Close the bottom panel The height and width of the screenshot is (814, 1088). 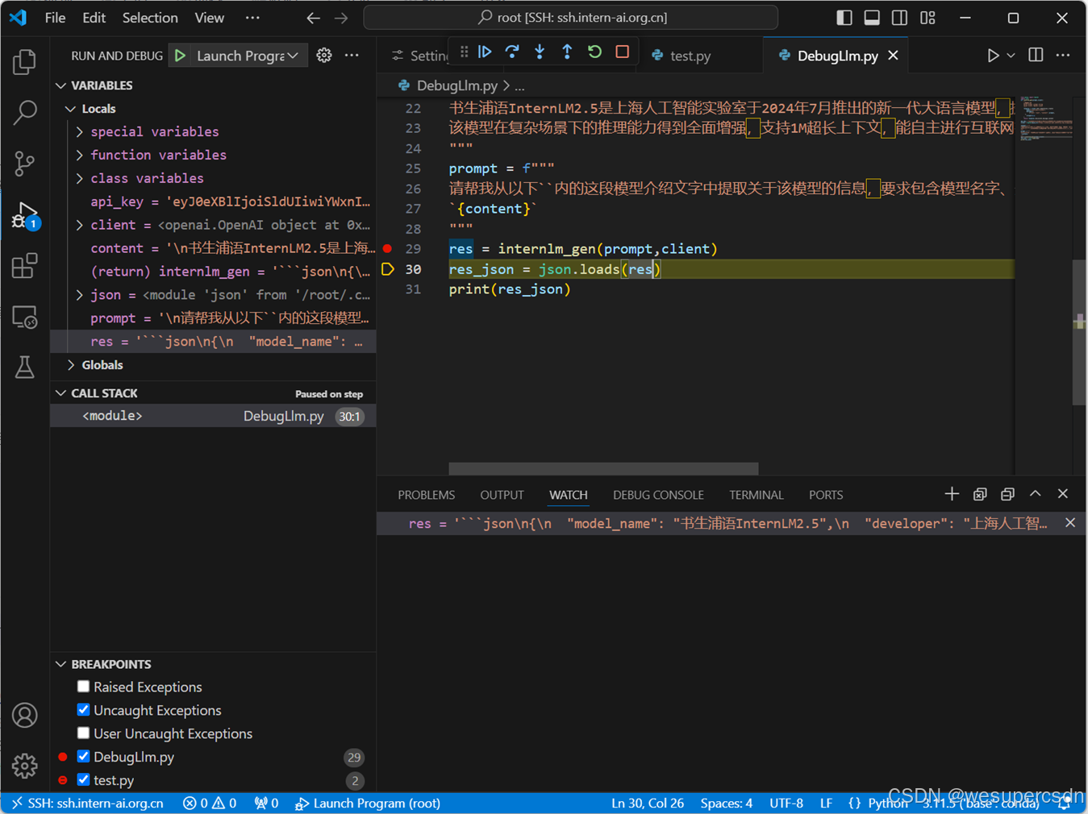click(1063, 494)
